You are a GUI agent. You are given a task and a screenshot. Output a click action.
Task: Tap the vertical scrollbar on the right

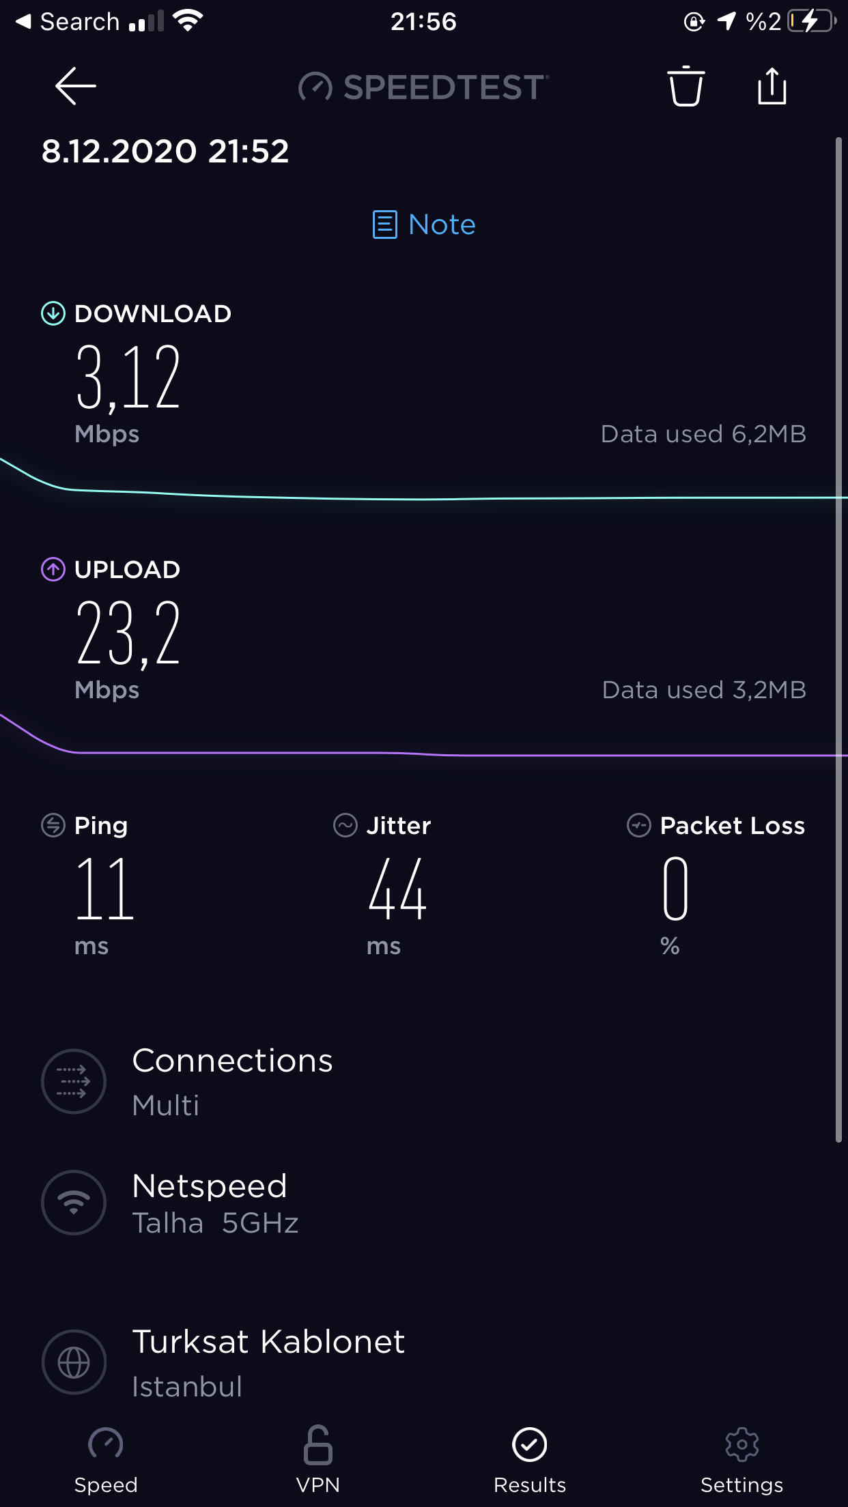click(838, 639)
